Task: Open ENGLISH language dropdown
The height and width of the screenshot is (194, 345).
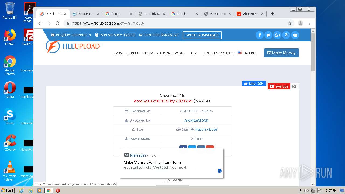Action: pos(248,53)
